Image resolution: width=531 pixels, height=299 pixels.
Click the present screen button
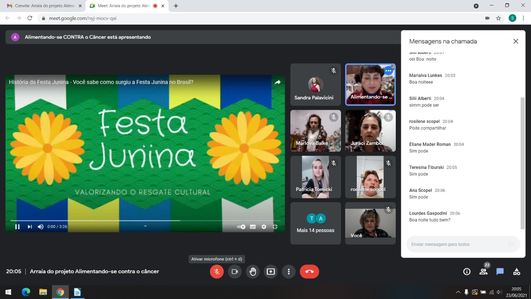270,272
